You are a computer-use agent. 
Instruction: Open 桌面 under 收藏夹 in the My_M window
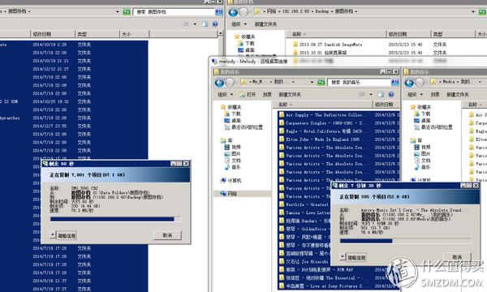(x=232, y=120)
